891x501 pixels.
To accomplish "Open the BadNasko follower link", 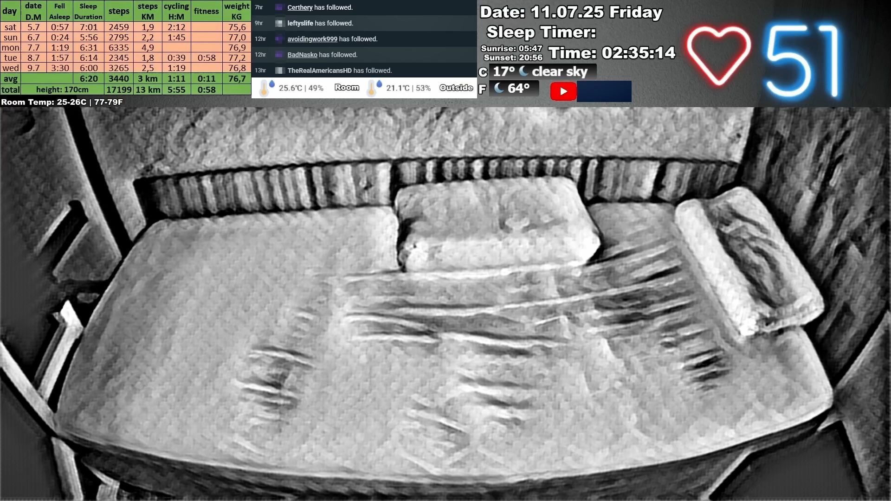I will (x=302, y=55).
